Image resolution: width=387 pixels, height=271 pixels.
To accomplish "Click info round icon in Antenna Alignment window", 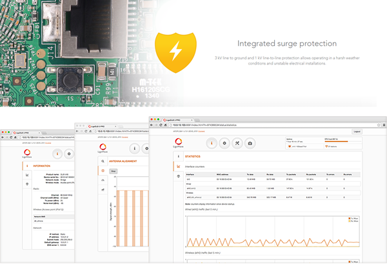I will pyautogui.click(x=135, y=148).
